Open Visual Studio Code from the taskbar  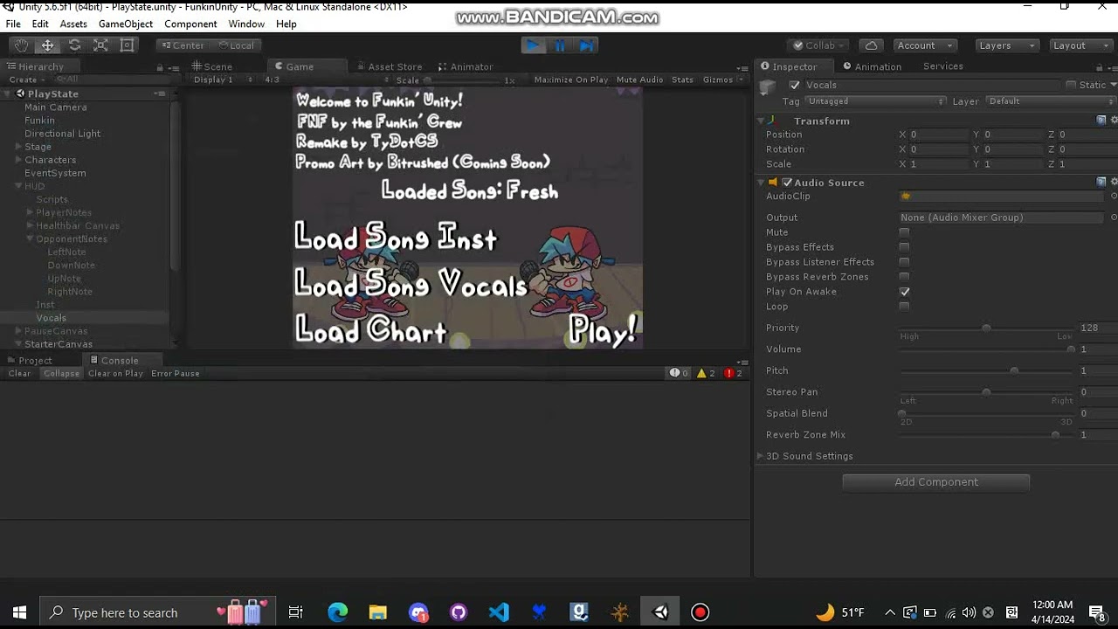pos(499,612)
